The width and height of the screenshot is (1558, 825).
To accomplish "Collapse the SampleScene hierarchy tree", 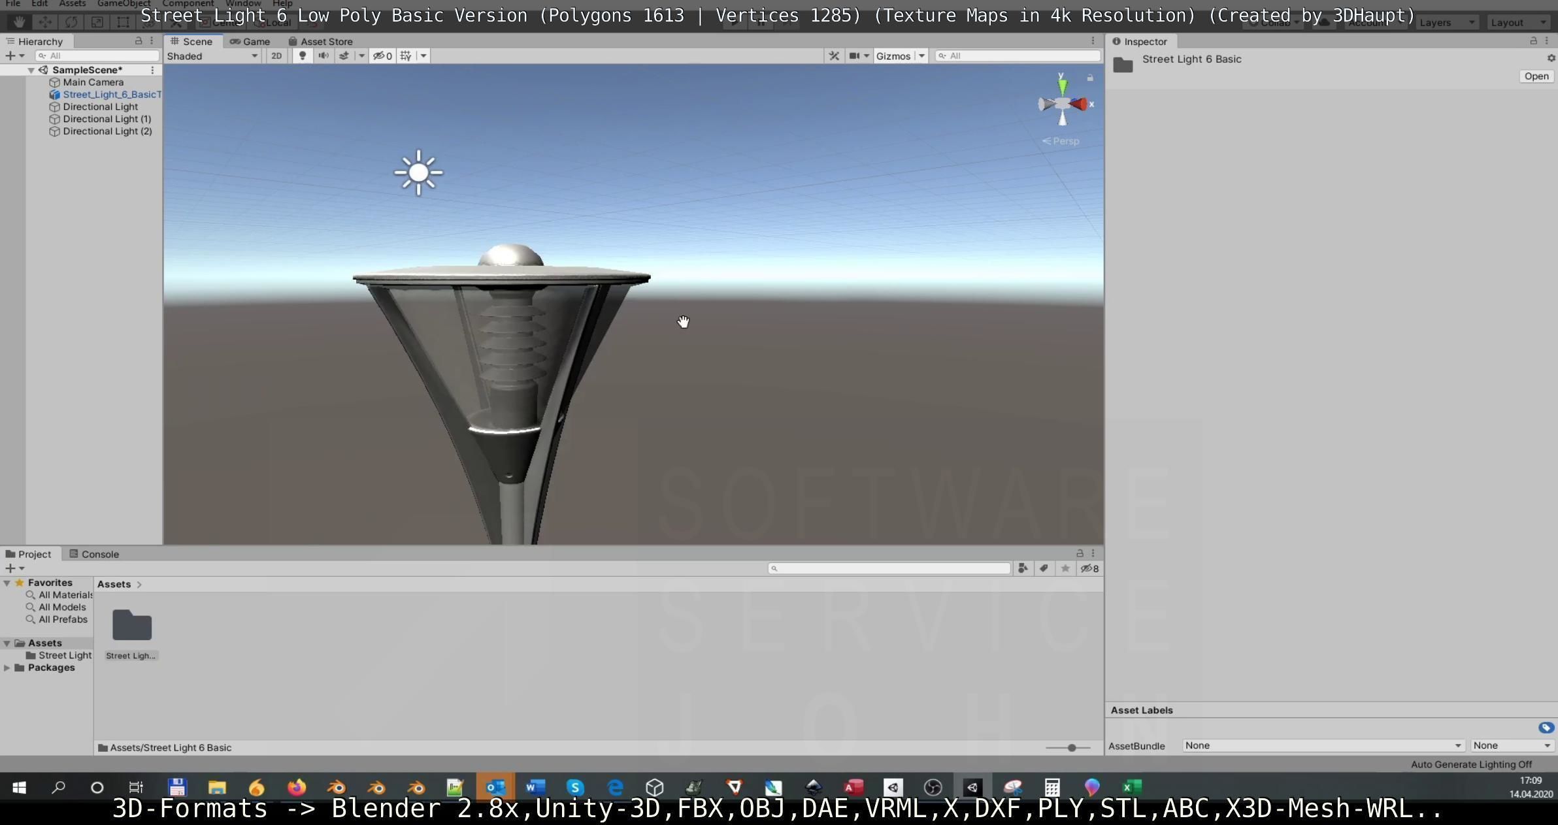I will pyautogui.click(x=31, y=71).
